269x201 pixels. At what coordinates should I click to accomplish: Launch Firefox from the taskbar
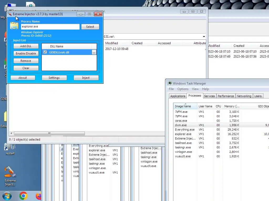[39, 196]
